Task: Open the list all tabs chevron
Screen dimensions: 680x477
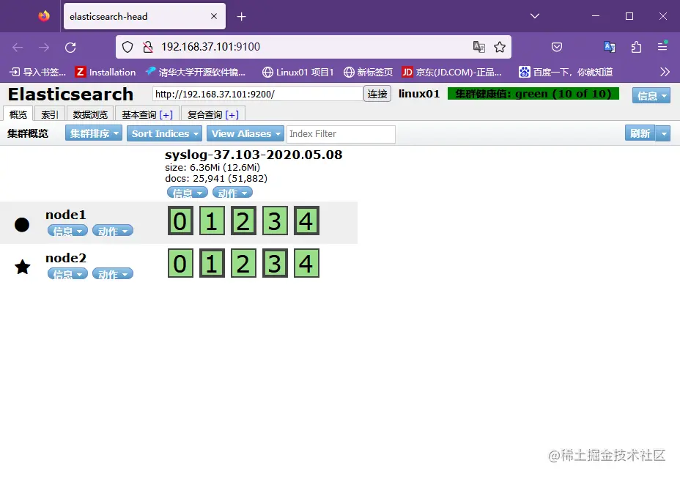Action: click(535, 16)
